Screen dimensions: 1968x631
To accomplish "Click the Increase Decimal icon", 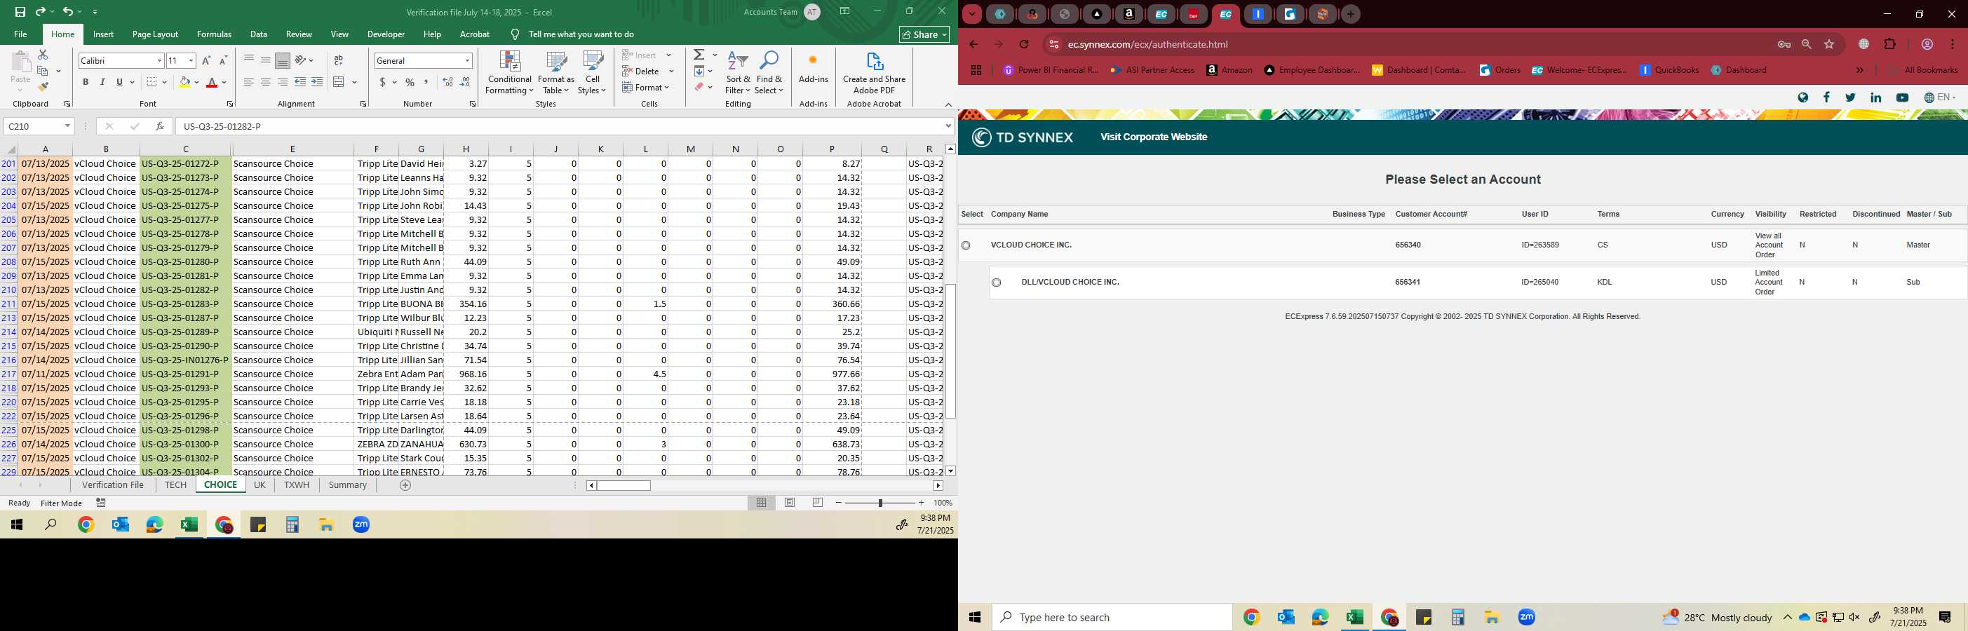I will (x=447, y=82).
